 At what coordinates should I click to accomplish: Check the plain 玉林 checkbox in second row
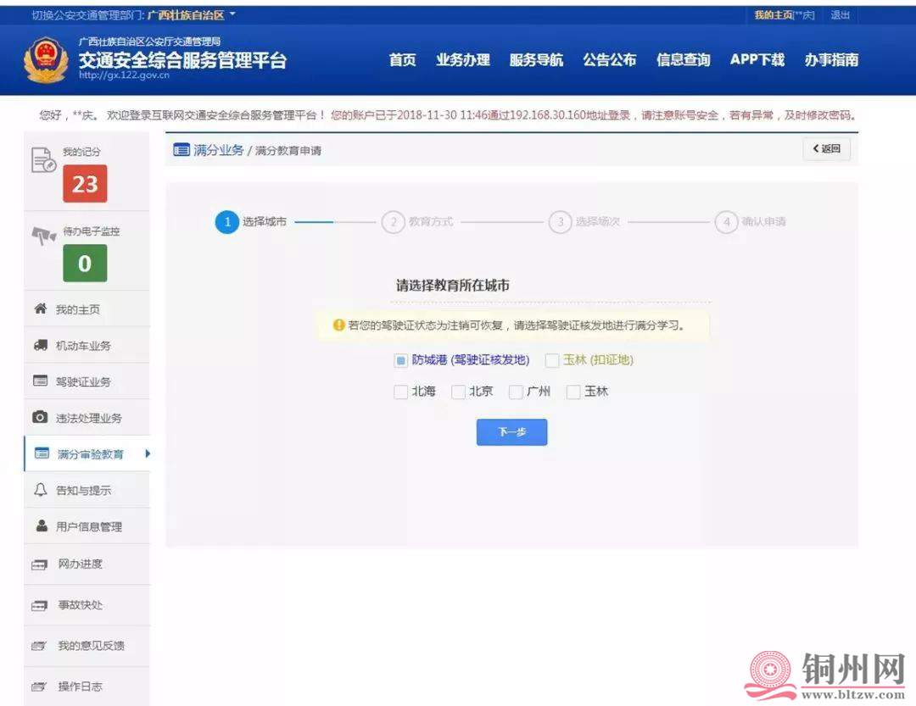coord(573,392)
